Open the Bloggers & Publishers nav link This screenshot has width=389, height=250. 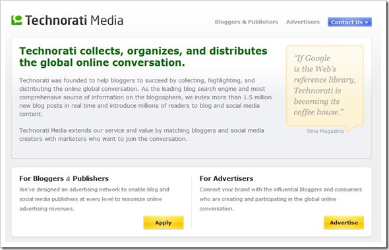[x=247, y=22]
